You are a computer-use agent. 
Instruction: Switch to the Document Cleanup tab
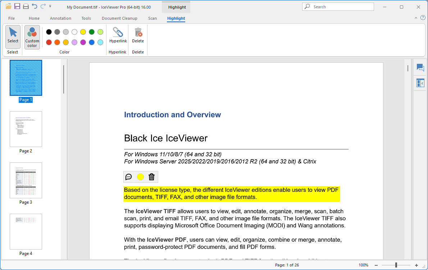click(x=119, y=18)
